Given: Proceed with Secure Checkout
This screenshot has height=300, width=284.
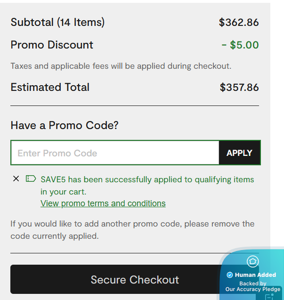Looking at the screenshot, I should pos(135,280).
